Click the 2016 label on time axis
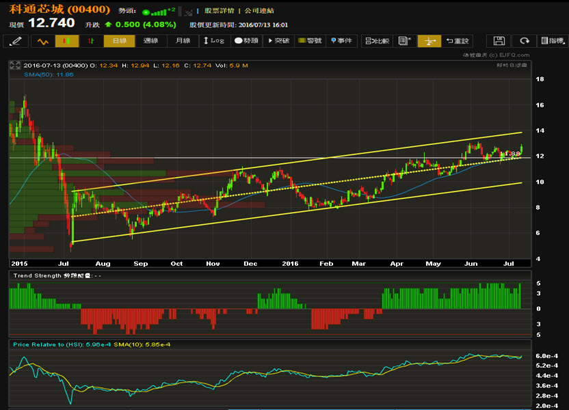This screenshot has height=410, width=569. pyautogui.click(x=290, y=264)
